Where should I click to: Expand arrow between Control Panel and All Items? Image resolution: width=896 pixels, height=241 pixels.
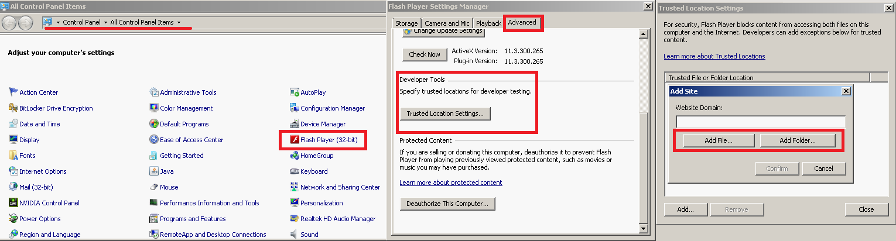tap(105, 22)
